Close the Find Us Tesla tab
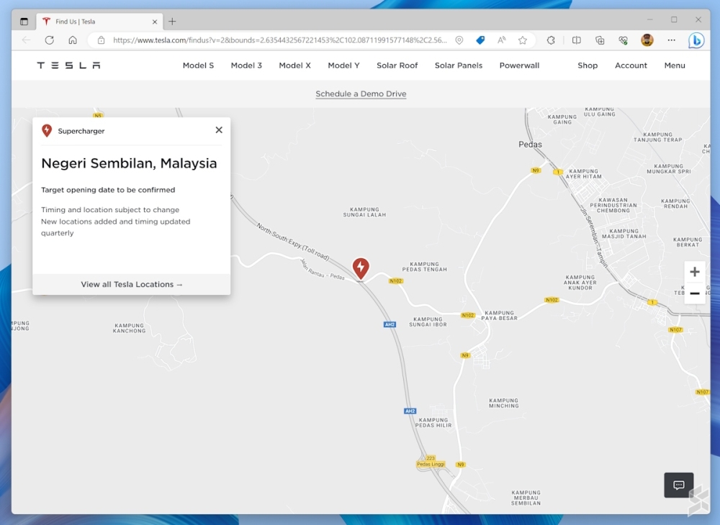 (155, 22)
